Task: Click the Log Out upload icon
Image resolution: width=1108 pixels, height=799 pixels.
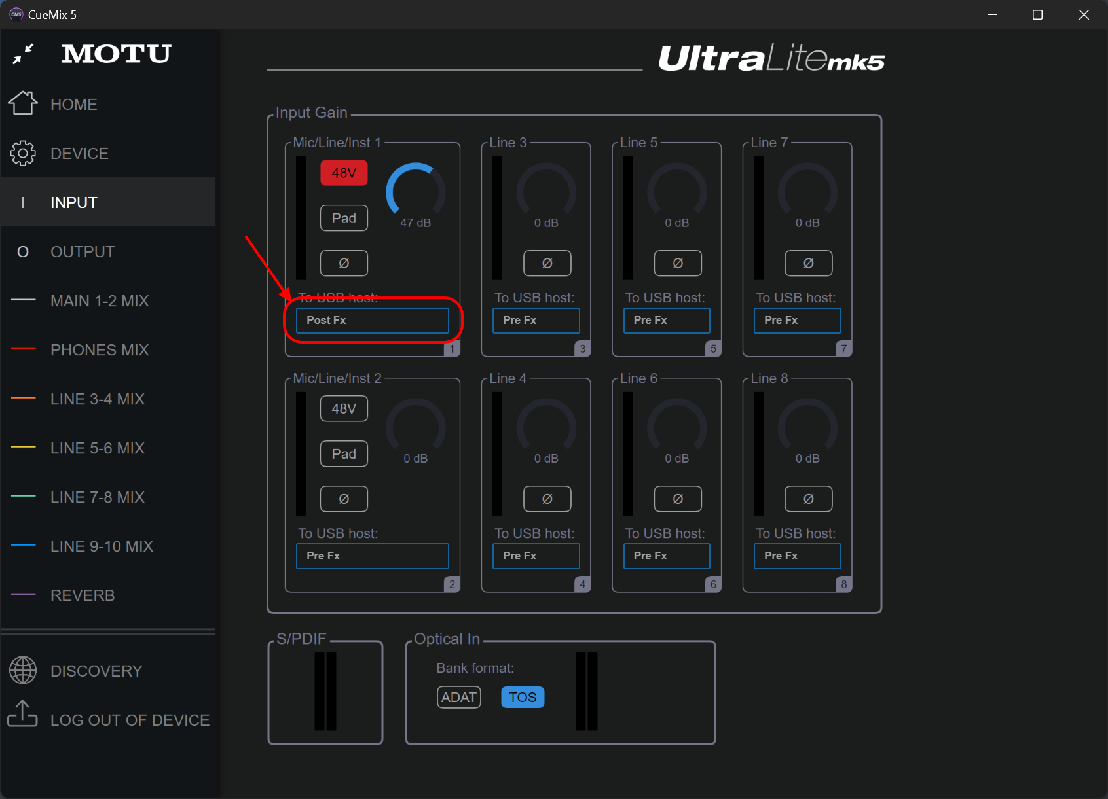Action: [x=23, y=713]
